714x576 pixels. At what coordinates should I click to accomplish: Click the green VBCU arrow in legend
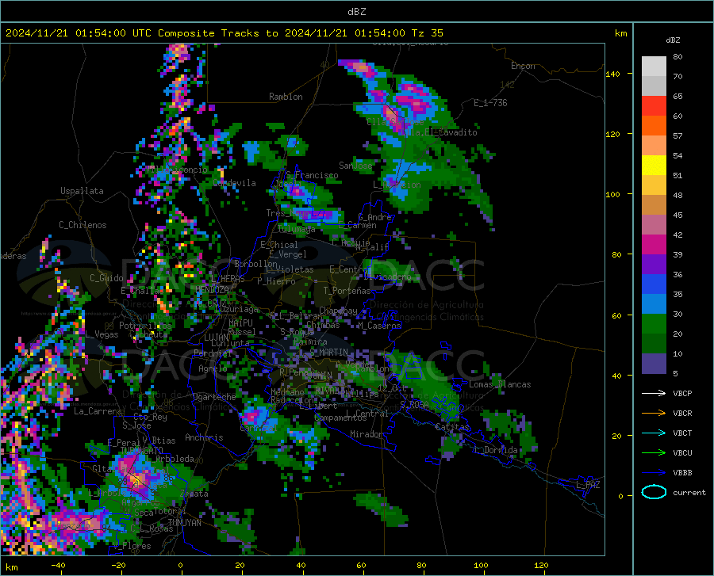654,452
